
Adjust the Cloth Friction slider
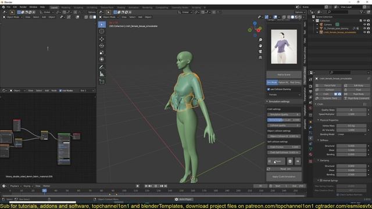[284, 147]
